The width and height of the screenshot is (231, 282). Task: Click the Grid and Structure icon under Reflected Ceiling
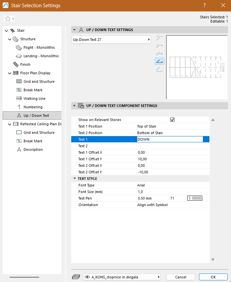(19, 132)
